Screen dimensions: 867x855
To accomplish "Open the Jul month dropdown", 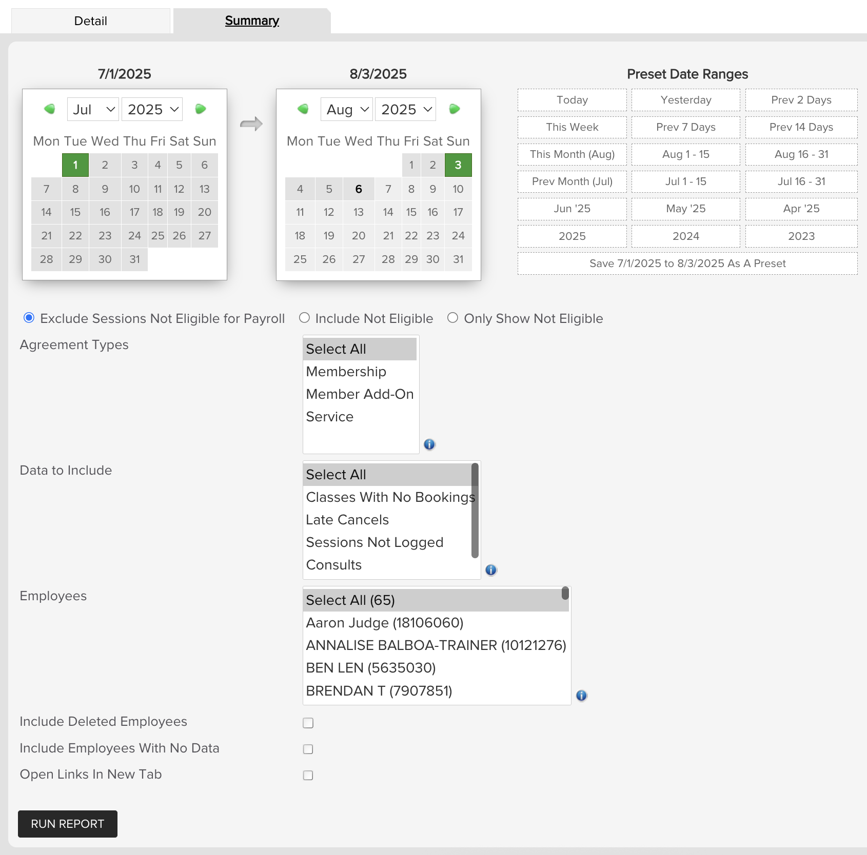I will click(93, 109).
